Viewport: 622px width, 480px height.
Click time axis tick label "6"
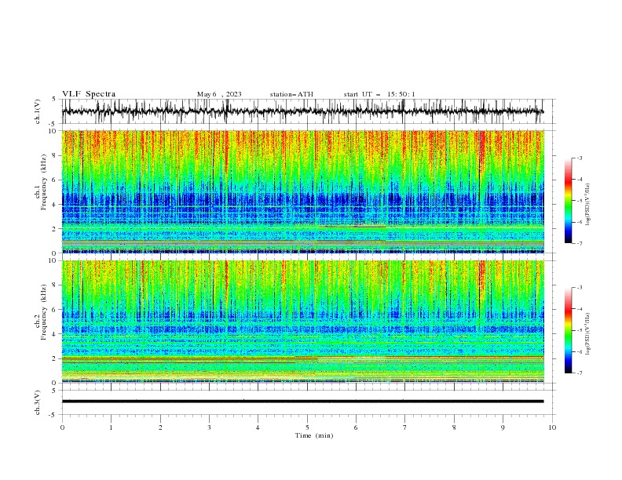356,427
